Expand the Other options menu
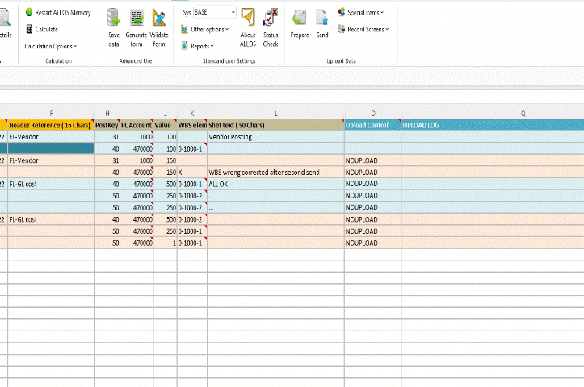Screen dimensions: 584x387 pos(208,29)
